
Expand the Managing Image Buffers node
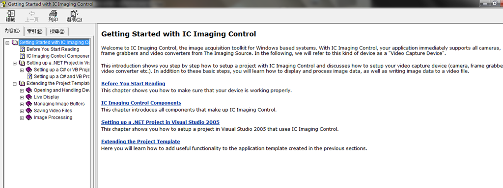pyautogui.click(x=22, y=104)
